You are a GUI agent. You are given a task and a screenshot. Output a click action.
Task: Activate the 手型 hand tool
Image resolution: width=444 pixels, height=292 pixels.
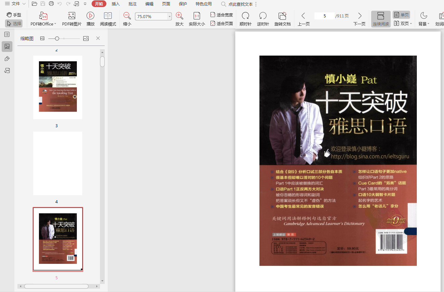tap(14, 15)
